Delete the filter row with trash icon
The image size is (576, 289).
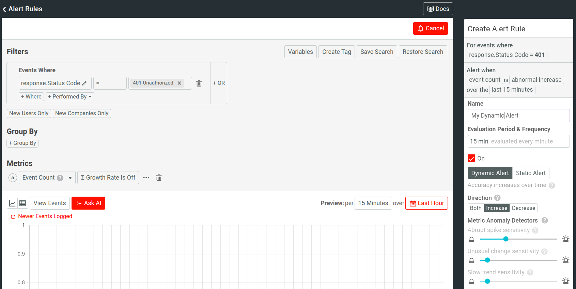[199, 83]
